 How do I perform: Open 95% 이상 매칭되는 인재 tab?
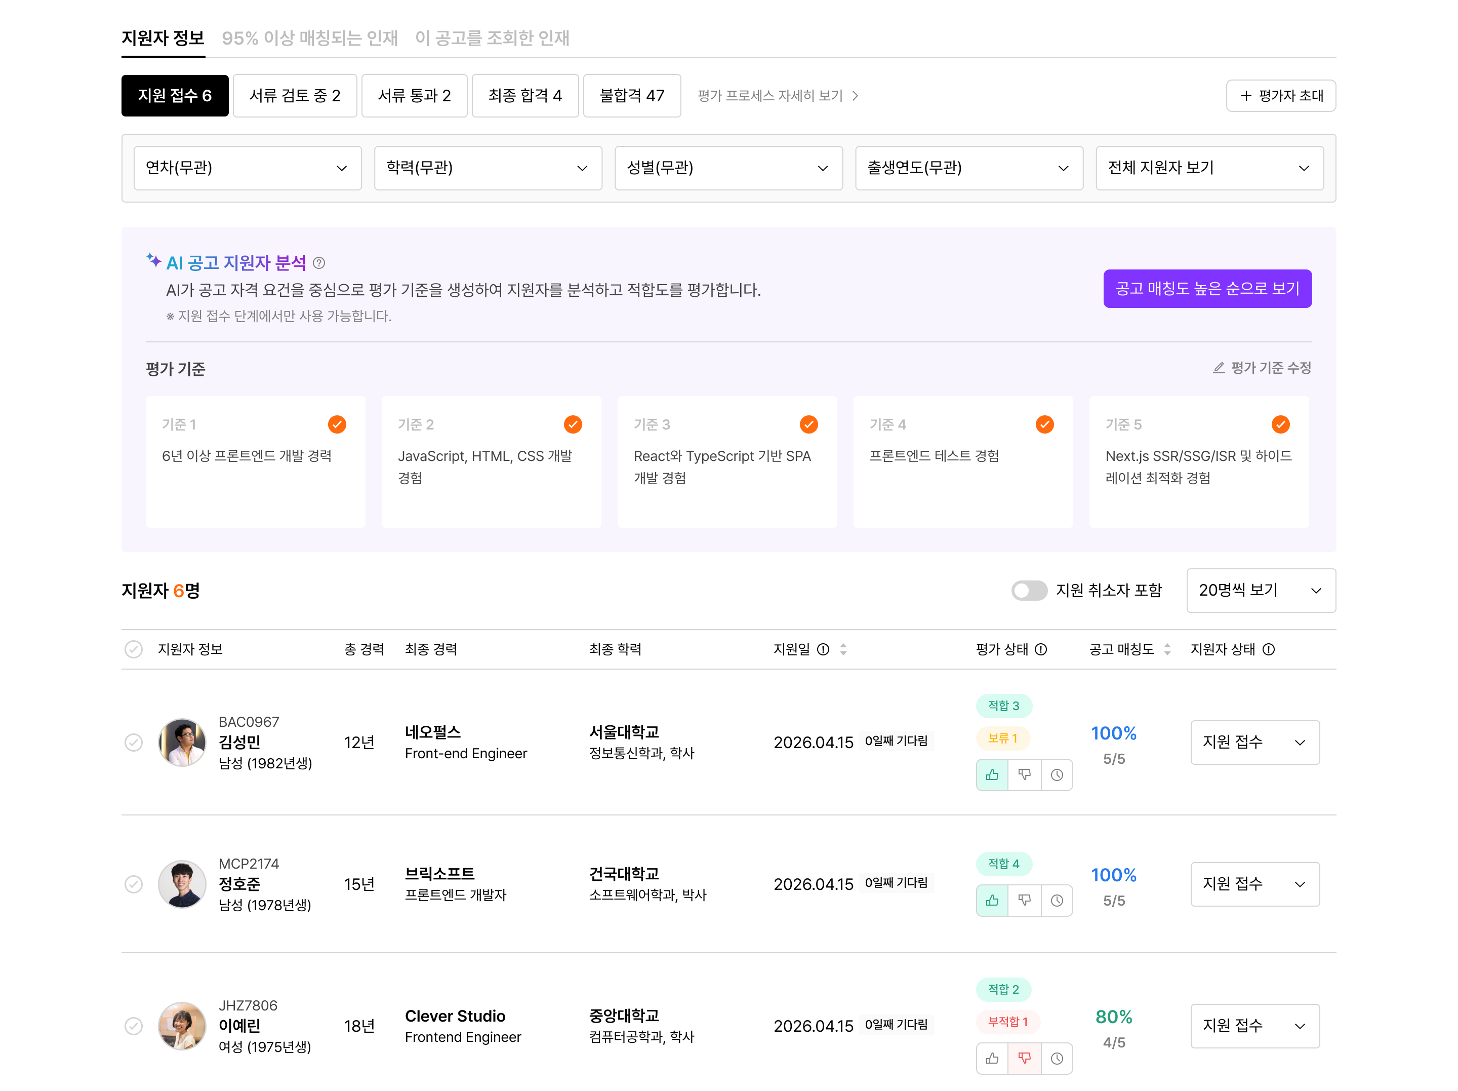(x=310, y=38)
